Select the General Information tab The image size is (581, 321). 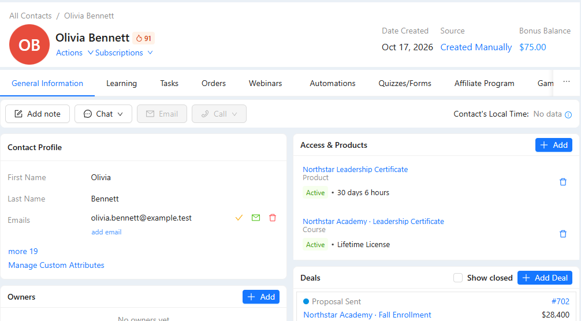tap(47, 83)
